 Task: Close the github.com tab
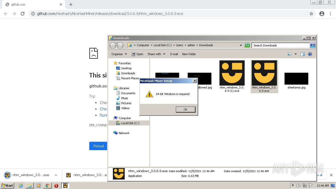(x=61, y=4)
